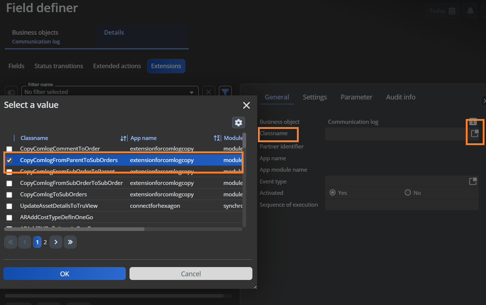Open the Classname lookup icon

tap(474, 133)
